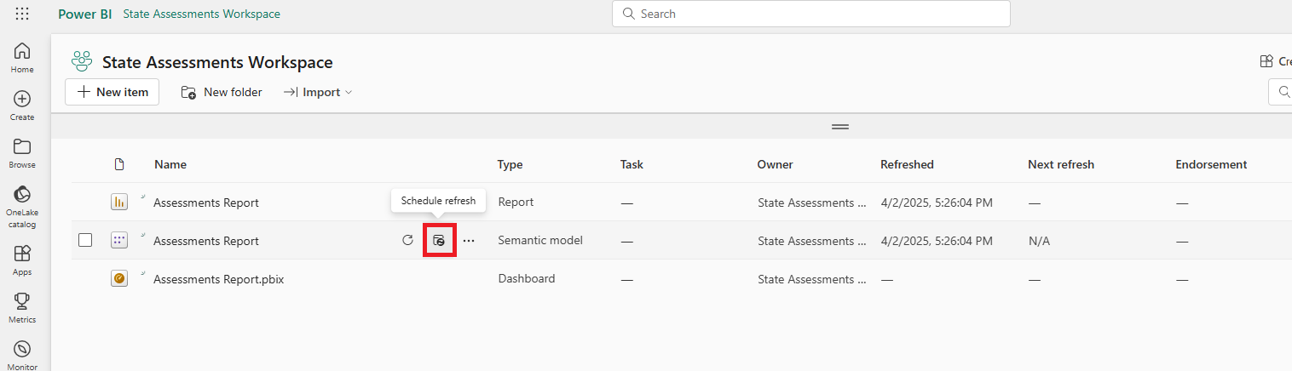Sort by Type column header

click(510, 164)
